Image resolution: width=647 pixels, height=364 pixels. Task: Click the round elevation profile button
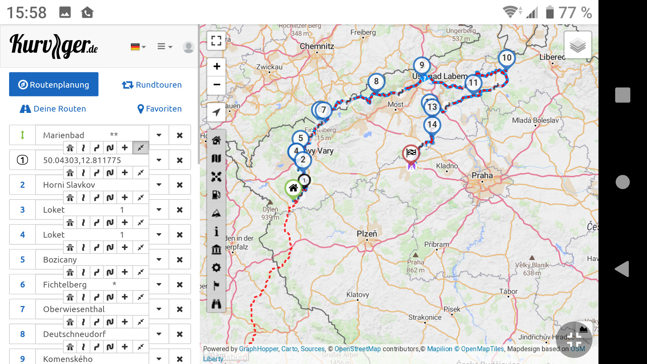[x=574, y=339]
